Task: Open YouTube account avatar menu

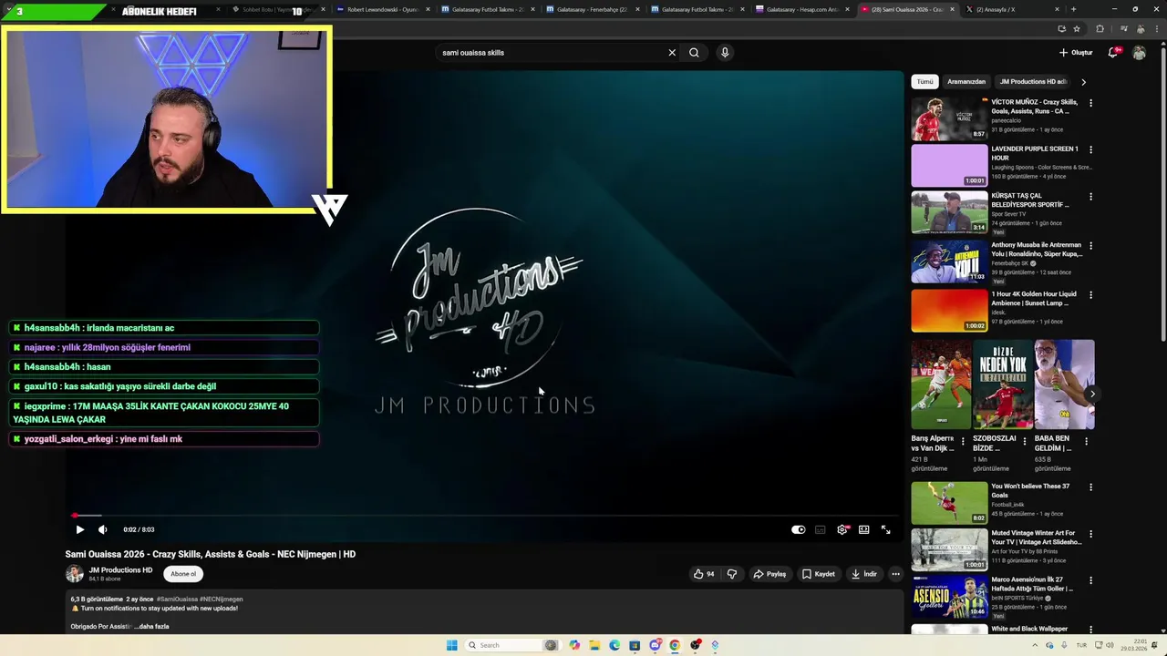Action: pyautogui.click(x=1140, y=53)
